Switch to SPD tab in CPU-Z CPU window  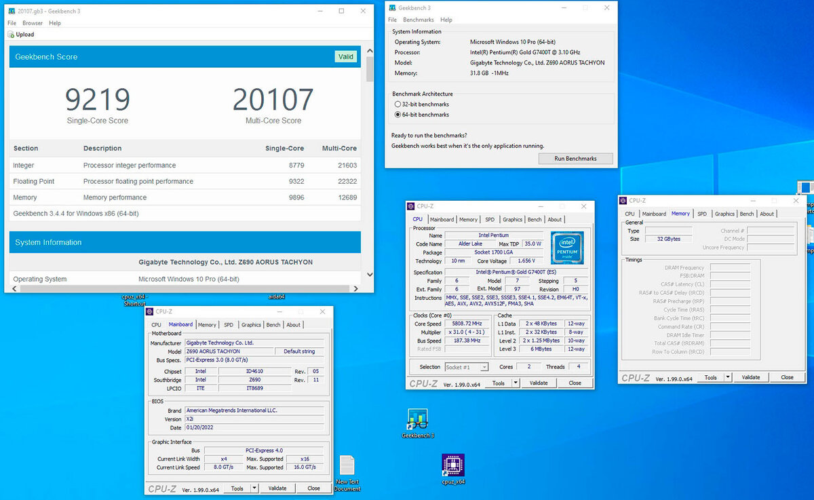point(490,219)
